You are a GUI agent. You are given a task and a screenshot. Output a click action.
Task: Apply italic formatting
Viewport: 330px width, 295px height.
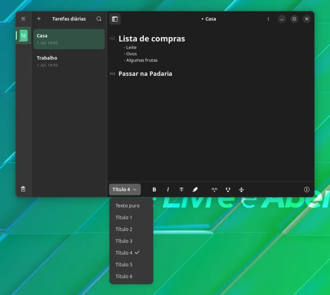[168, 190]
